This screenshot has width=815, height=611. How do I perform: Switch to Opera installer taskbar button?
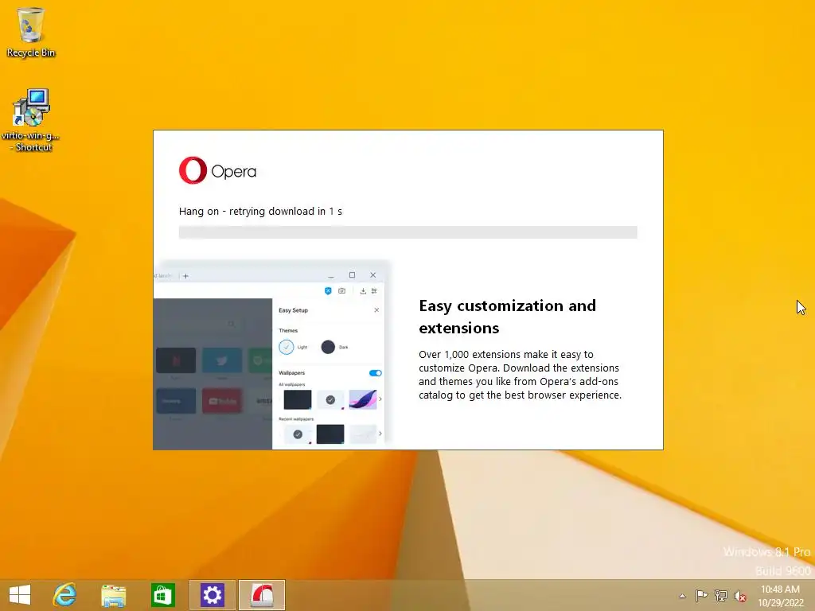262,595
